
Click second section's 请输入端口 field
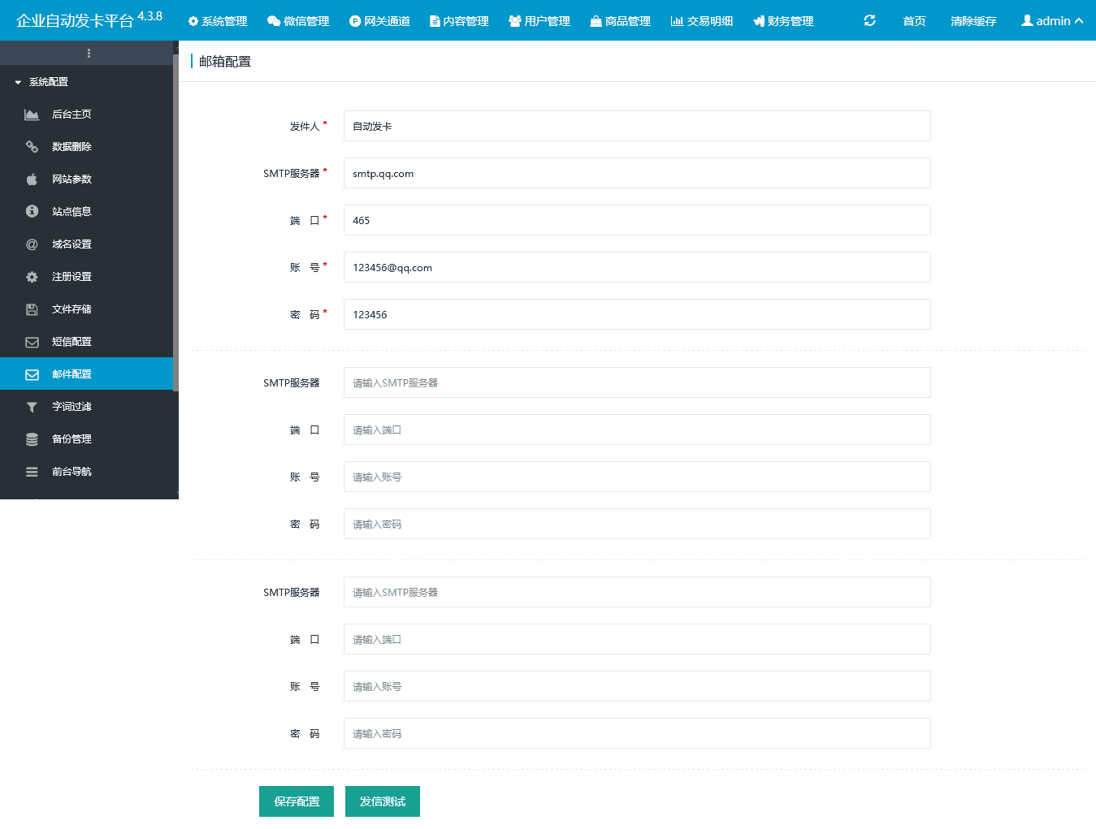point(637,430)
